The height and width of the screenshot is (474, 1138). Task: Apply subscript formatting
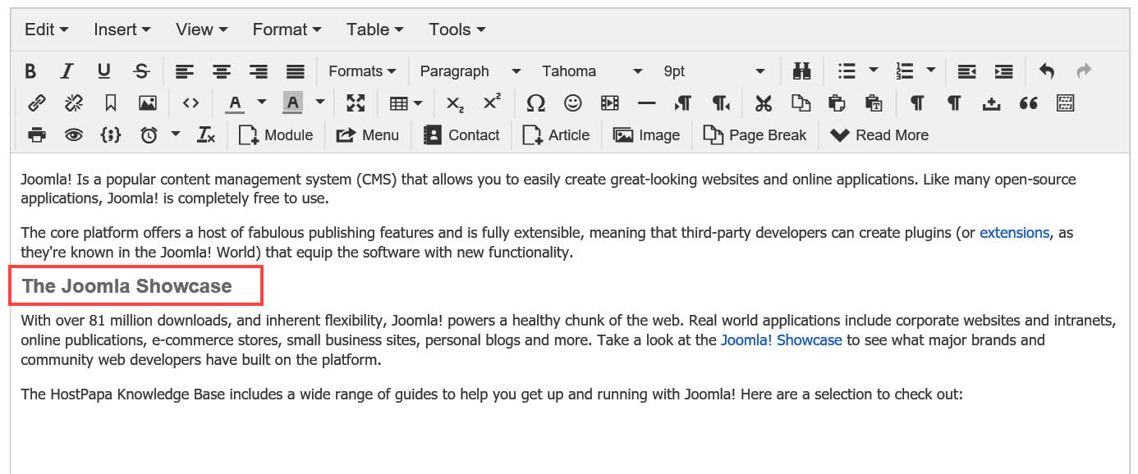coord(455,103)
